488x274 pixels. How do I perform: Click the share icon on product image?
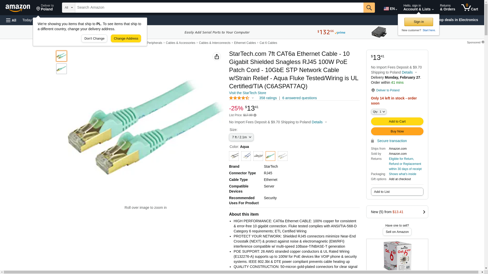click(217, 57)
